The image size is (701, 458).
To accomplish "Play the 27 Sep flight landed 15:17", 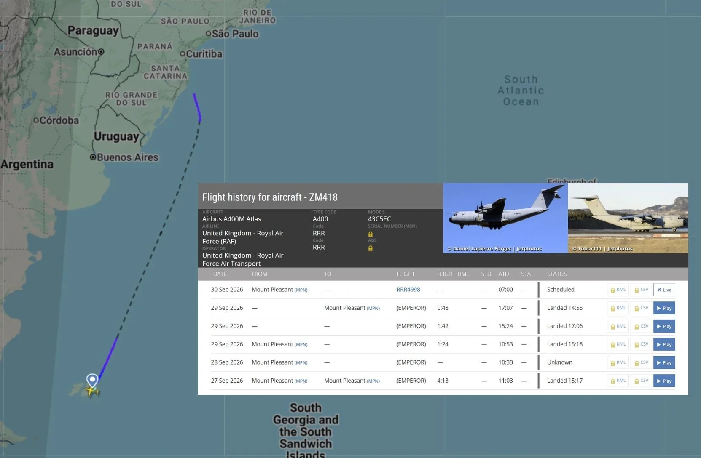I will click(x=664, y=381).
